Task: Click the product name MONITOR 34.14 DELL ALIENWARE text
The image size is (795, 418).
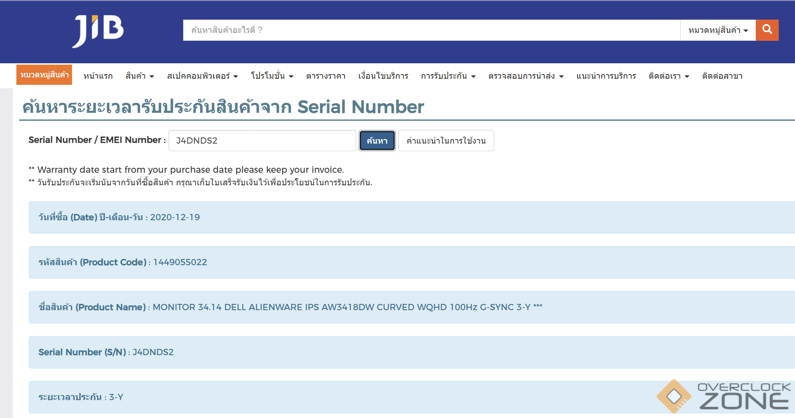Action: 347,307
